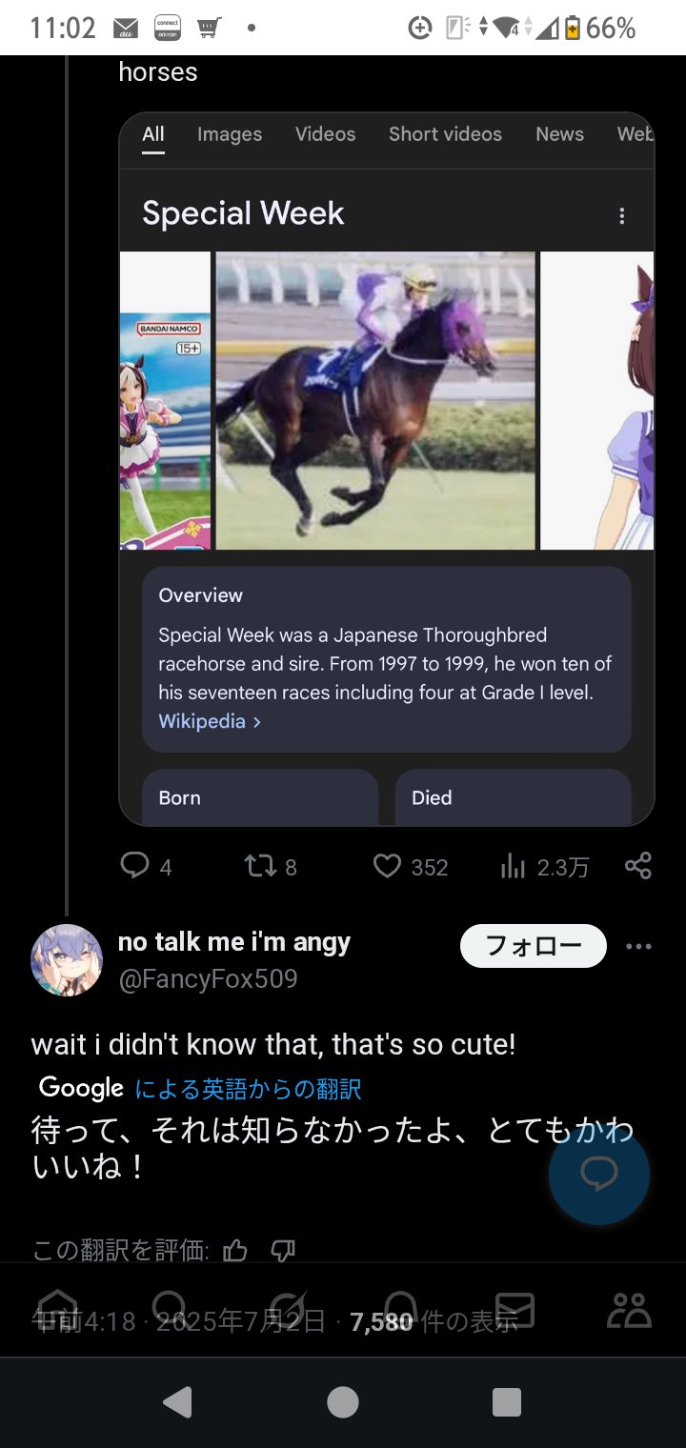Tap the share icon on the post

(x=638, y=865)
